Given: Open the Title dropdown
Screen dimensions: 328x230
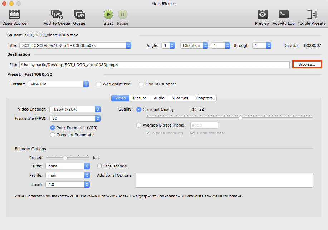Looking at the screenshot, I should 75,45.
